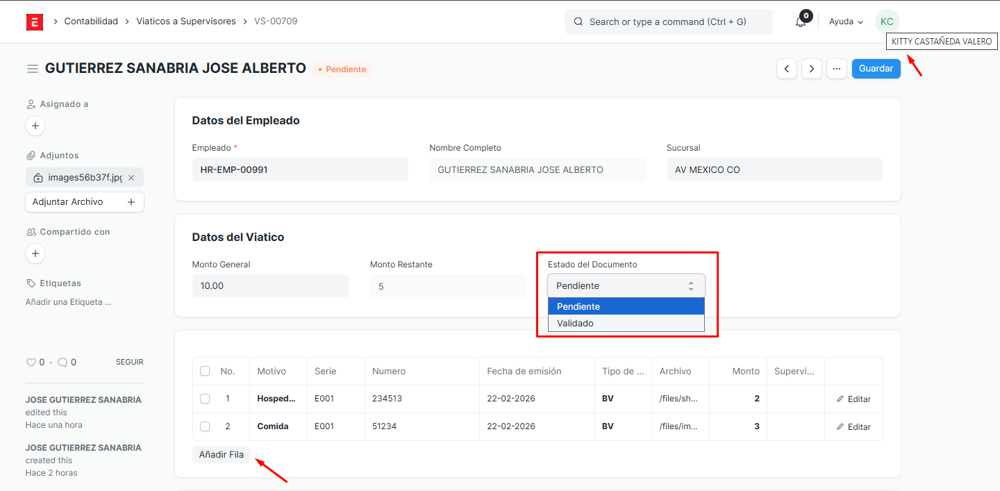Expand the Ayuda help menu

(x=846, y=22)
